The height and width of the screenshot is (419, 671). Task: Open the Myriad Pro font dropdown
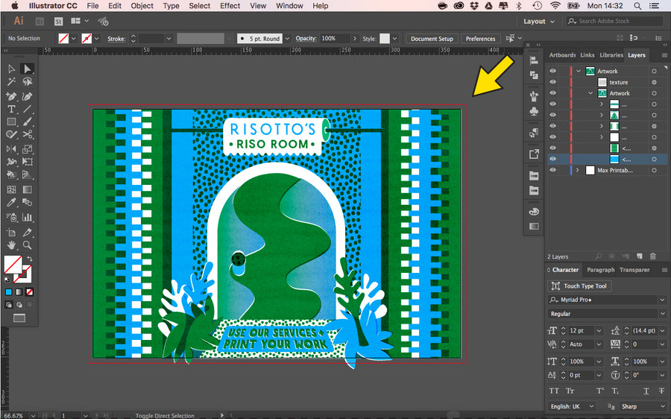(x=662, y=300)
